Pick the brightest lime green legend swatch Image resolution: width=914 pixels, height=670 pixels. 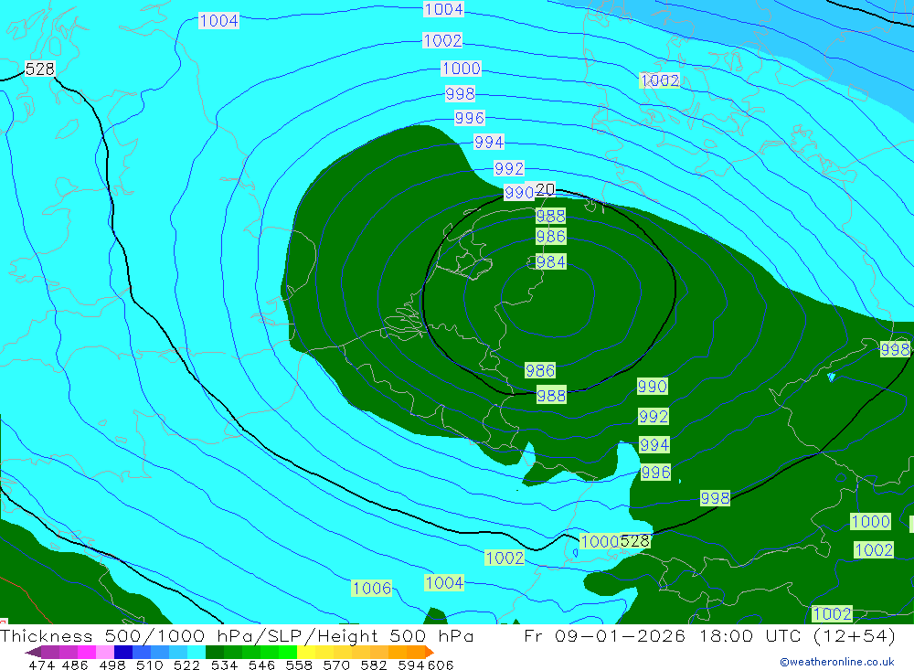(288, 652)
